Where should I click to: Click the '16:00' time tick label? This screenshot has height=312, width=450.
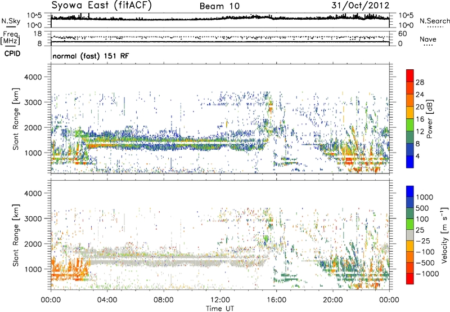click(276, 300)
